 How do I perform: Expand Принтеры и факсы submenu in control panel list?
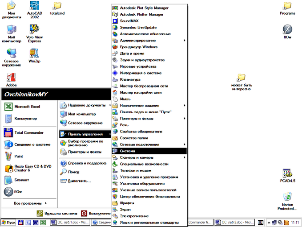pos(149,119)
